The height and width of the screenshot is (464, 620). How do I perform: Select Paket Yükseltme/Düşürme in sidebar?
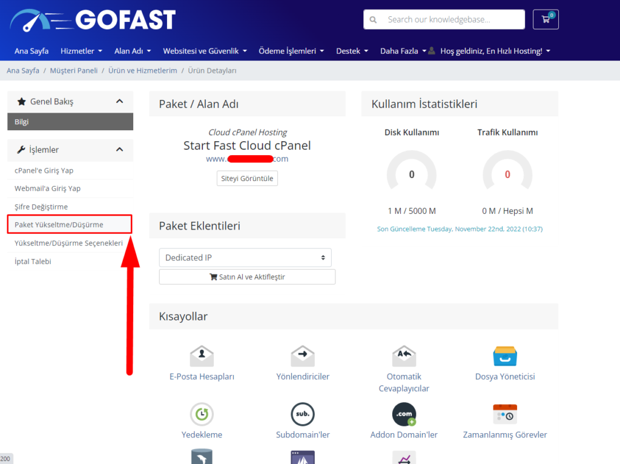point(59,225)
